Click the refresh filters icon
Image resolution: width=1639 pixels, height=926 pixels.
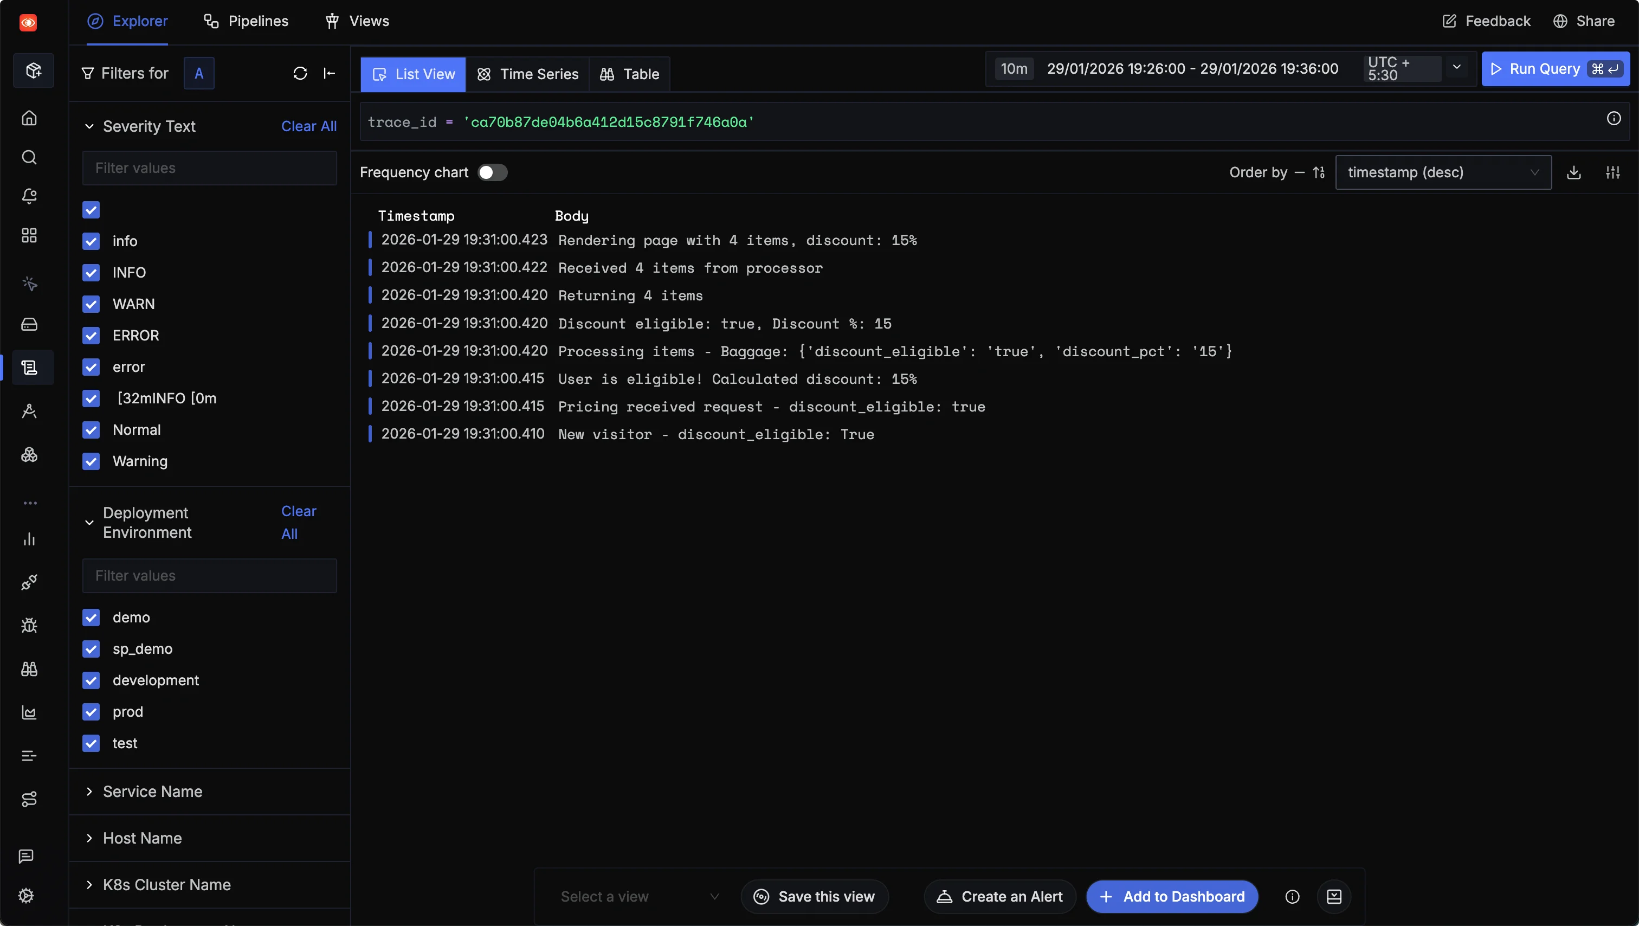300,73
